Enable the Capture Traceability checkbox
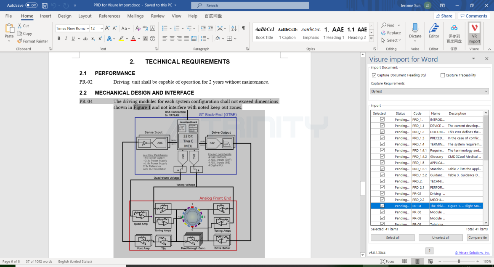This screenshot has width=494, height=267. (x=443, y=75)
